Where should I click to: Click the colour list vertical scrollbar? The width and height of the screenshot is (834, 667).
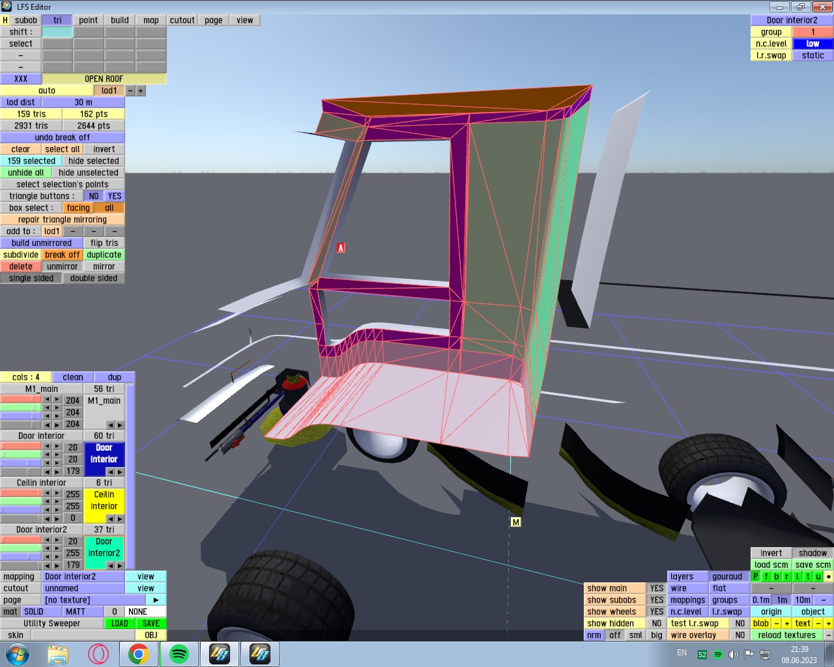click(130, 476)
